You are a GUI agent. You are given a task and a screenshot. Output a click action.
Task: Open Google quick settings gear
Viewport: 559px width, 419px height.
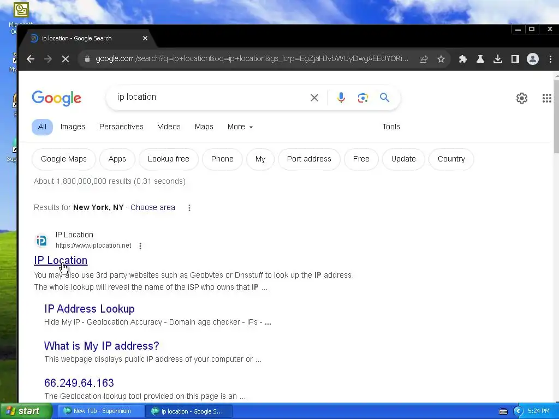coord(521,98)
